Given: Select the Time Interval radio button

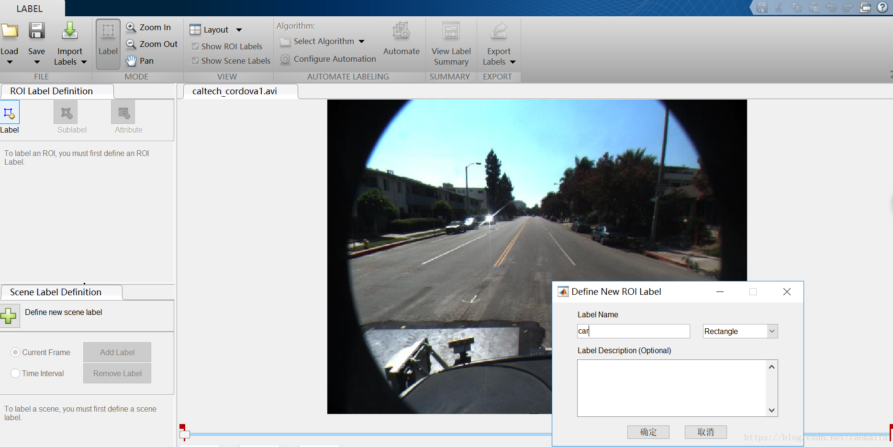Looking at the screenshot, I should click(15, 373).
